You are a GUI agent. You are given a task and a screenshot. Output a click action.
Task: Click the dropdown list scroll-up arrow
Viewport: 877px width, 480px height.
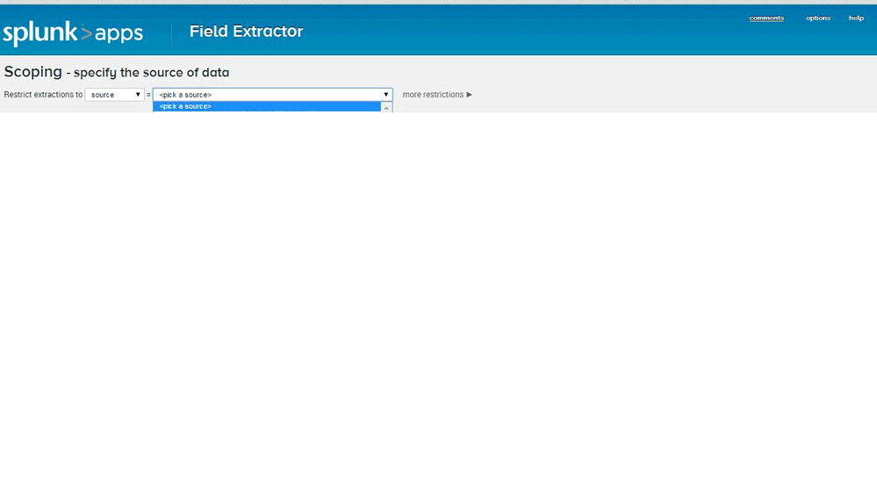[386, 108]
